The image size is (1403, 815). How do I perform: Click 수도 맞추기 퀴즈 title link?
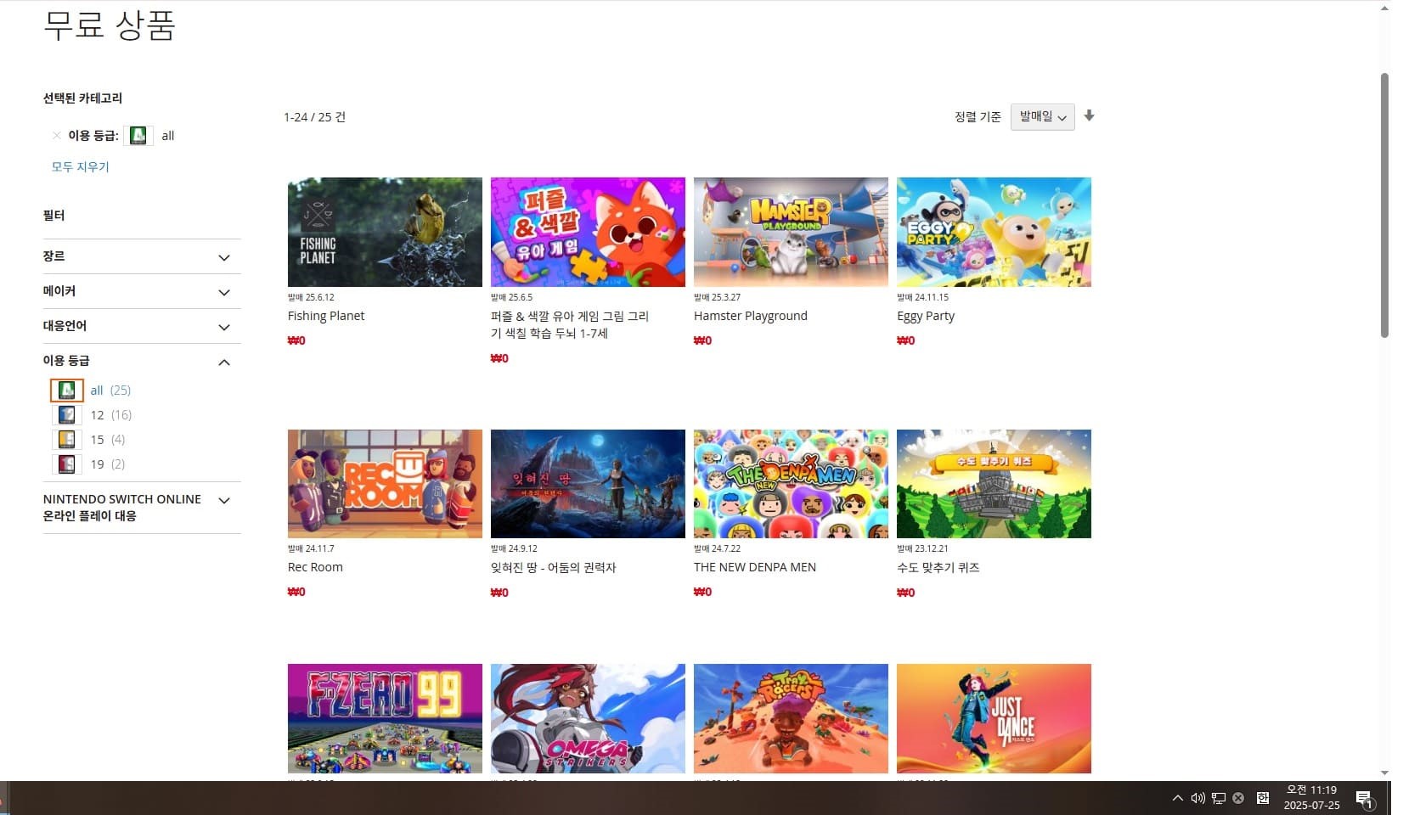click(938, 567)
